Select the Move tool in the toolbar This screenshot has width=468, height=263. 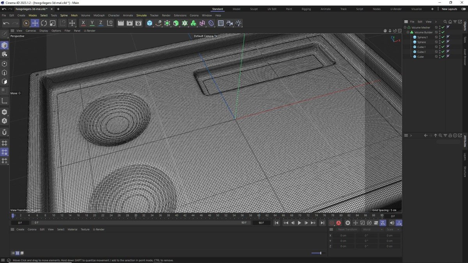pyautogui.click(x=34, y=23)
